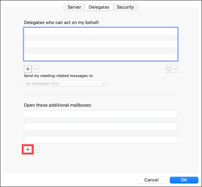Add an additional mailbox with plus button

pyautogui.click(x=28, y=149)
